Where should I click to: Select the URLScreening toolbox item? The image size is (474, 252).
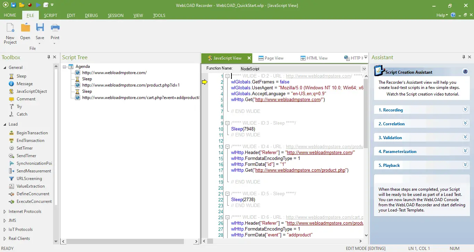pos(29,179)
